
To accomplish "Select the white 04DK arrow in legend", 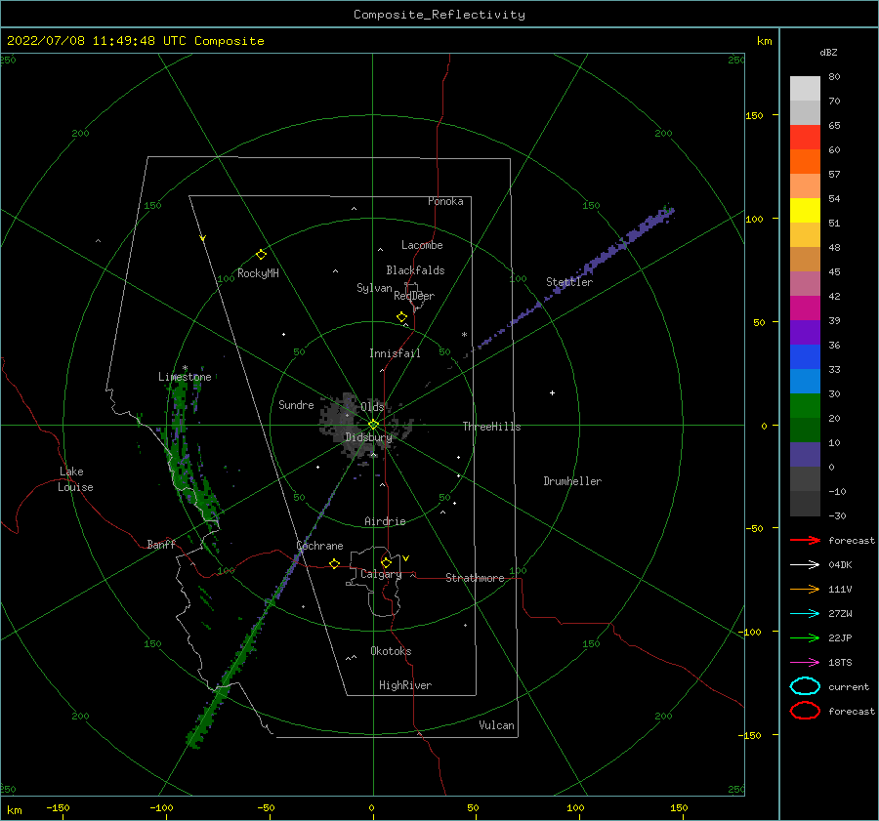I will [x=805, y=564].
